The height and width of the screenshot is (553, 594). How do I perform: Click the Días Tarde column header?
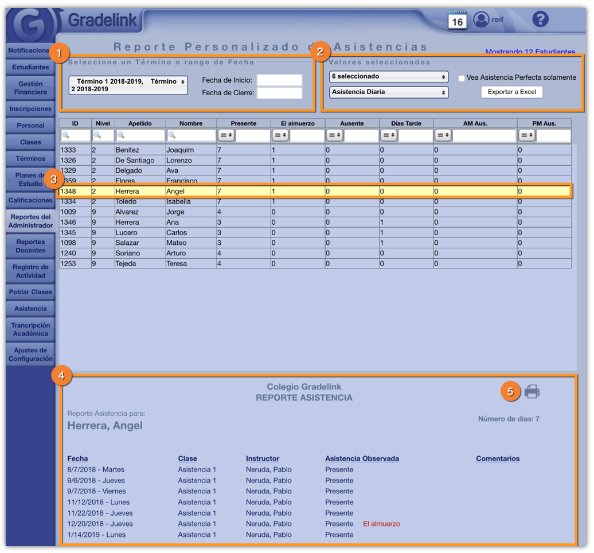click(x=406, y=123)
